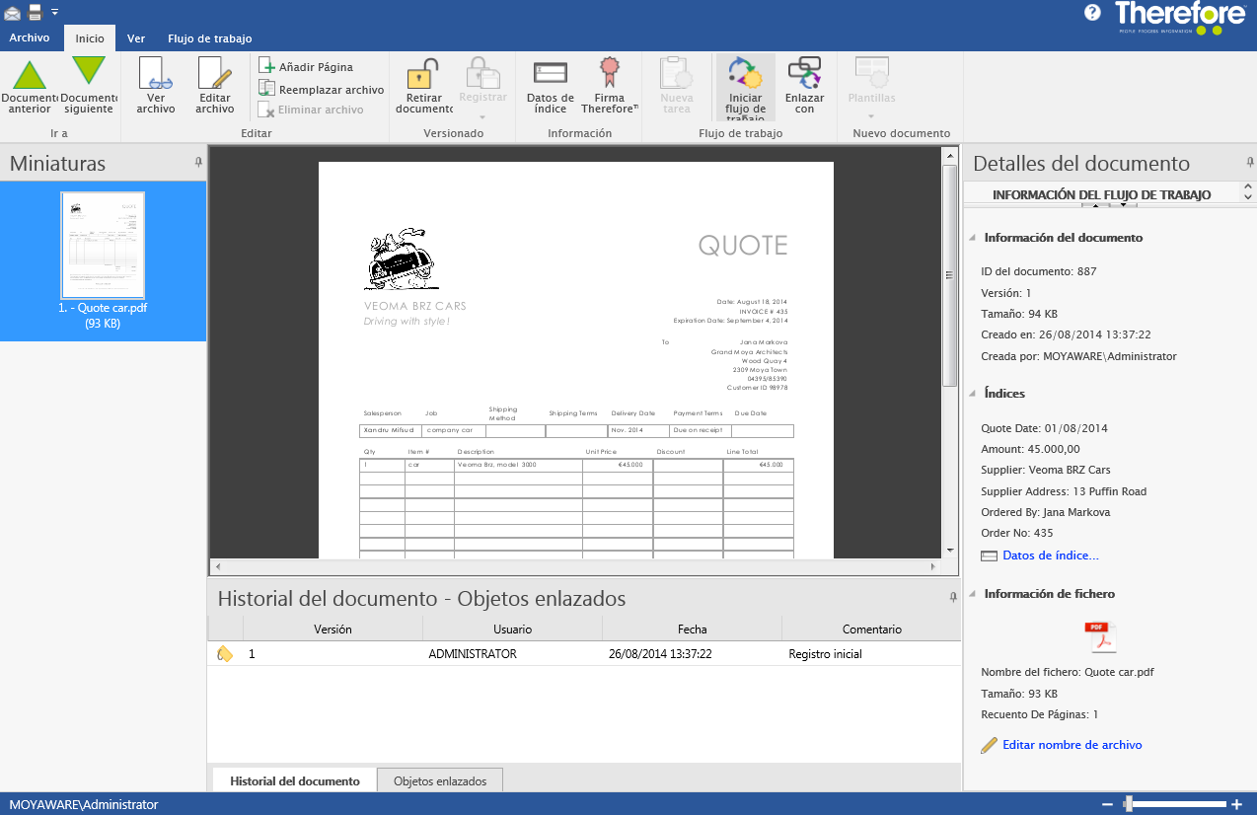Viewport: 1257px width, 815px height.
Task: Click the viewer scroll-down arrow
Action: pos(950,550)
